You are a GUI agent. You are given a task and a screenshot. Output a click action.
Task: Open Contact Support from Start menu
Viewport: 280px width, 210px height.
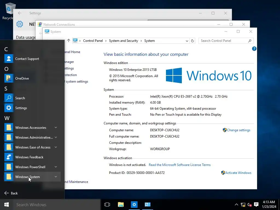click(32, 59)
